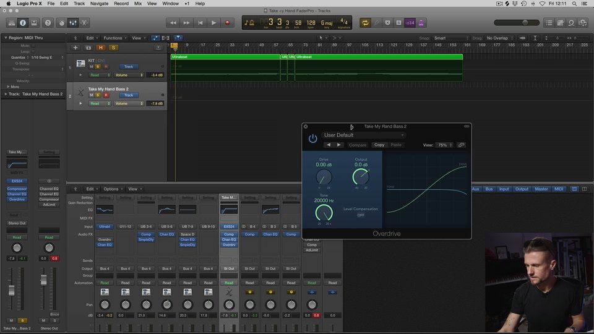Click Overdrive Compare button
Image resolution: width=594 pixels, height=334 pixels.
click(358, 145)
